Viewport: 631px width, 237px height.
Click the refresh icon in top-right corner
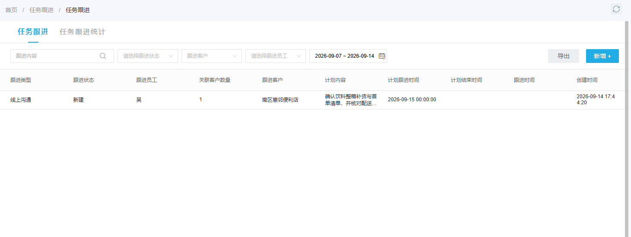616,9
